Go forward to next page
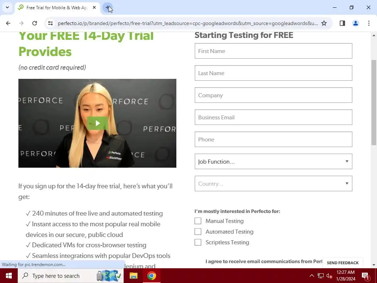The image size is (377, 283). [x=21, y=23]
